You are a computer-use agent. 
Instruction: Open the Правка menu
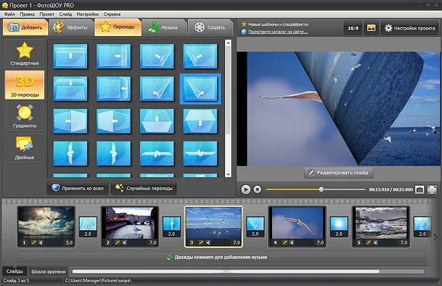pyautogui.click(x=27, y=14)
